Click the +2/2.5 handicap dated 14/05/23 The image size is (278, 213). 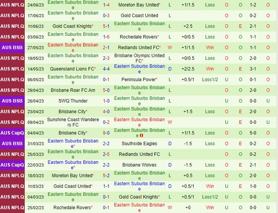tap(188, 69)
